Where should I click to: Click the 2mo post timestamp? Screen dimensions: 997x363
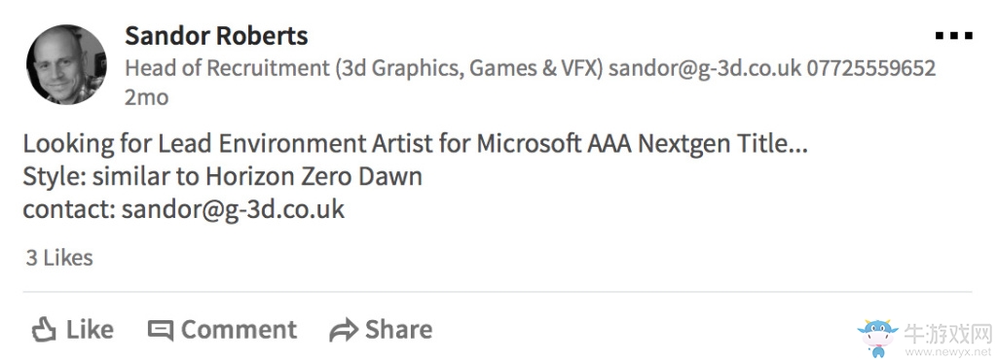146,97
